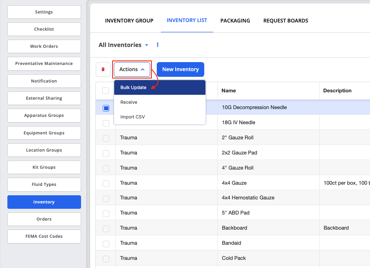370x268 pixels.
Task: Click the 2" Gauze Roll name cell
Action: coord(268,138)
